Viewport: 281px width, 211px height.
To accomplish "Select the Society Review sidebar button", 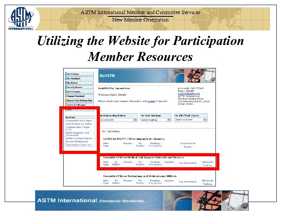I will point(79,87).
